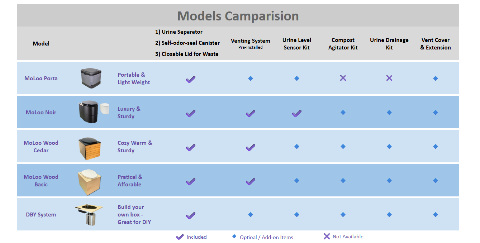Screen dimensions: 480x243
Task: Click the Not Available X legend icon
Action: click(327, 236)
